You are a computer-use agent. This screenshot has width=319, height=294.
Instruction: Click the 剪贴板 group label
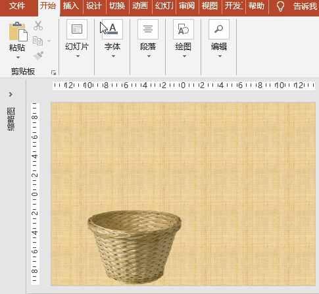pos(23,72)
